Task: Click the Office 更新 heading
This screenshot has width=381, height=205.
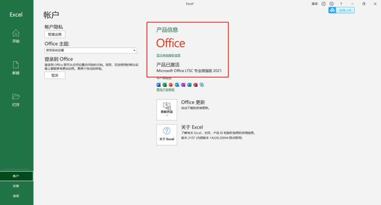Action: coord(193,102)
